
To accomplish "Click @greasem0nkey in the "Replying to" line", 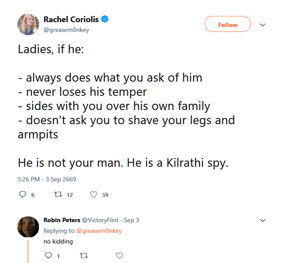I will pyautogui.click(x=99, y=231).
